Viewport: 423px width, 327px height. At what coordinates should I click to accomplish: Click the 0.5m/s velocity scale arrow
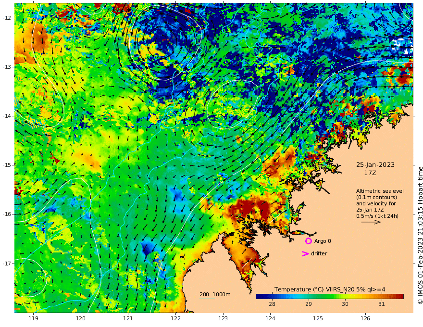coord(371,222)
